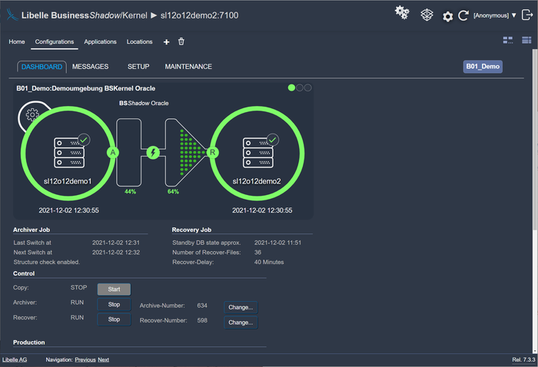Open the Locations tab

[139, 41]
